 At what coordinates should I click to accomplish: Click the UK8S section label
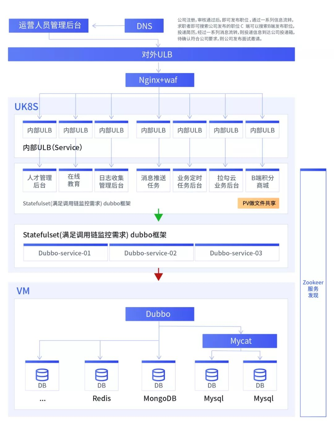[26, 107]
